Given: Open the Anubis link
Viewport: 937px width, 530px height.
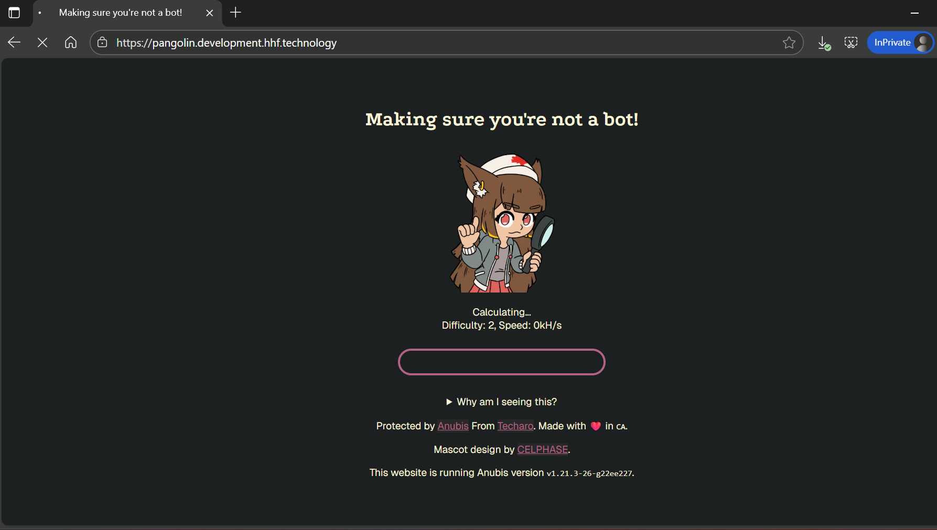Looking at the screenshot, I should [x=453, y=426].
